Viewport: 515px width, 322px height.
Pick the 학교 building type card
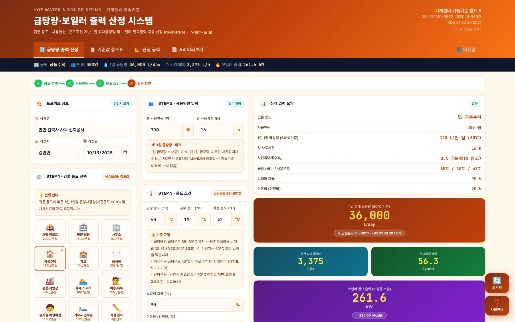pyautogui.click(x=83, y=258)
